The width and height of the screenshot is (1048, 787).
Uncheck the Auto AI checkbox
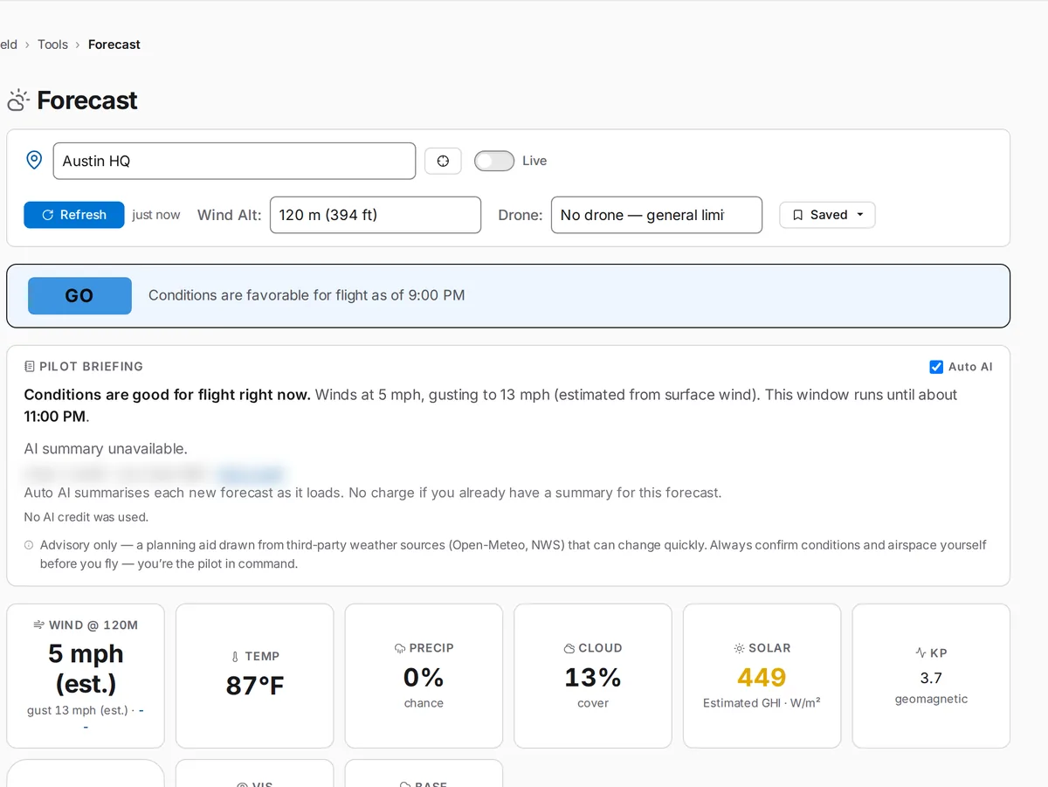point(936,367)
